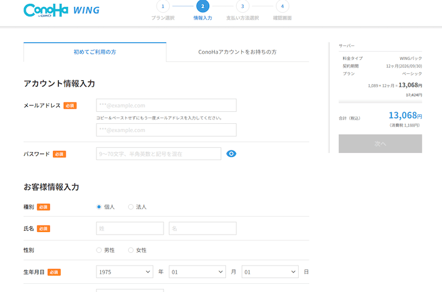Expand the birth month dropdown
Image resolution: width=442 pixels, height=292 pixels.
click(197, 272)
